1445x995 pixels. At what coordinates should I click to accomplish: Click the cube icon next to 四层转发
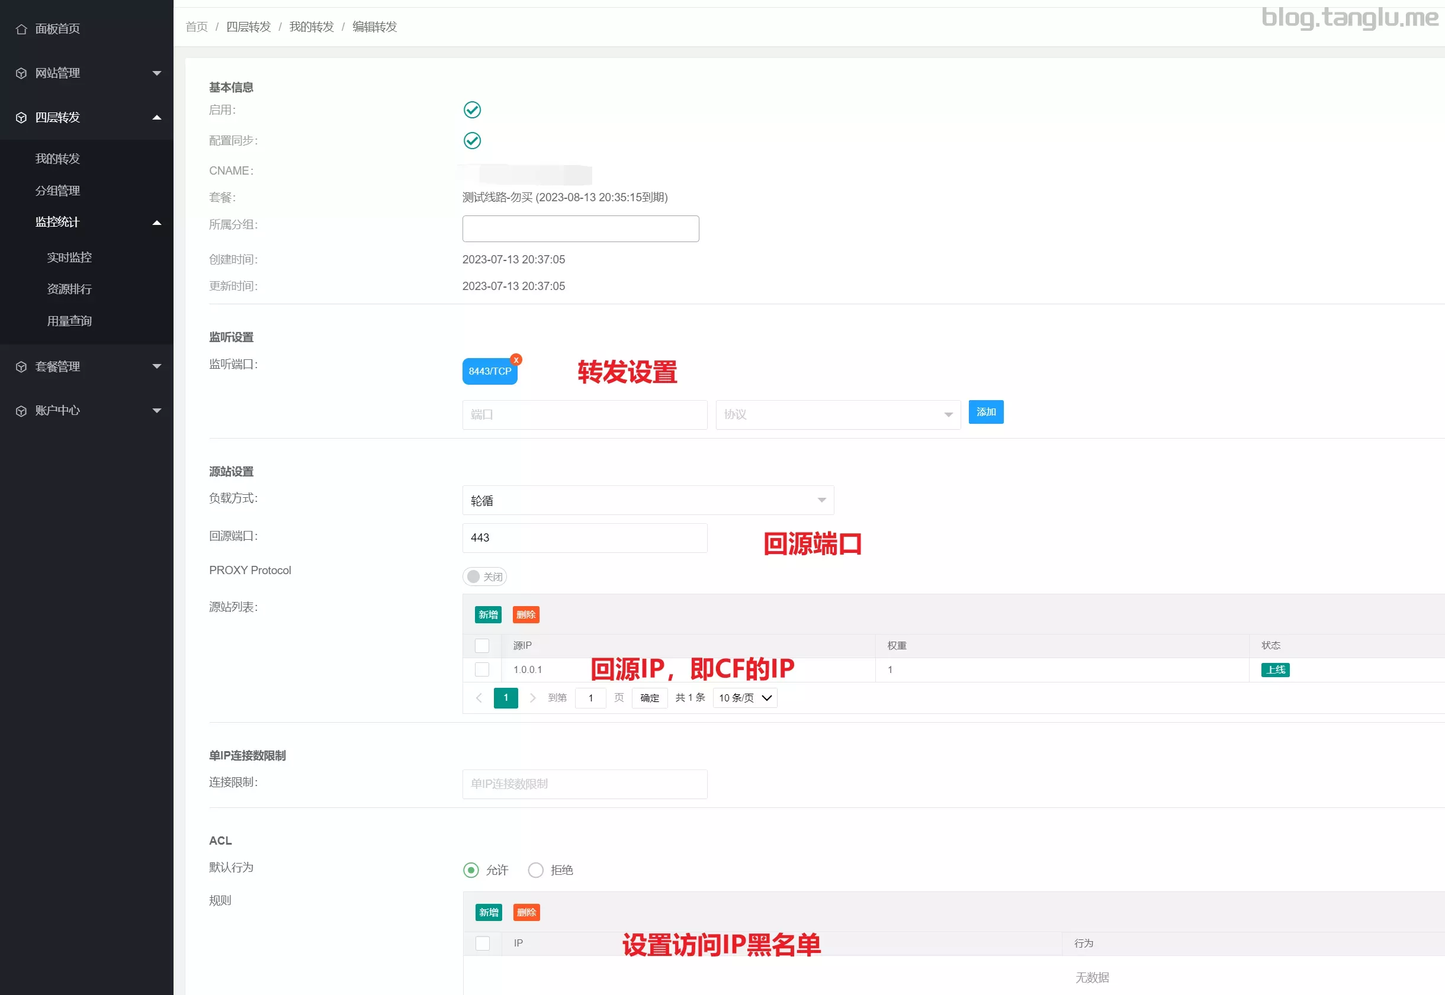click(21, 118)
